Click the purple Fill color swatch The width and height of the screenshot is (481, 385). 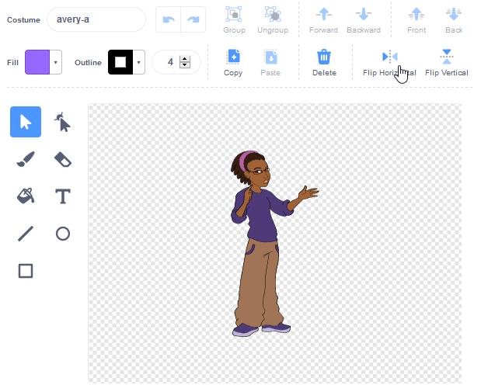(37, 62)
